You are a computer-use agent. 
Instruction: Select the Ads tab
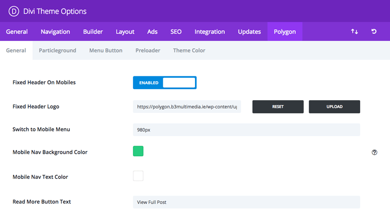152,32
